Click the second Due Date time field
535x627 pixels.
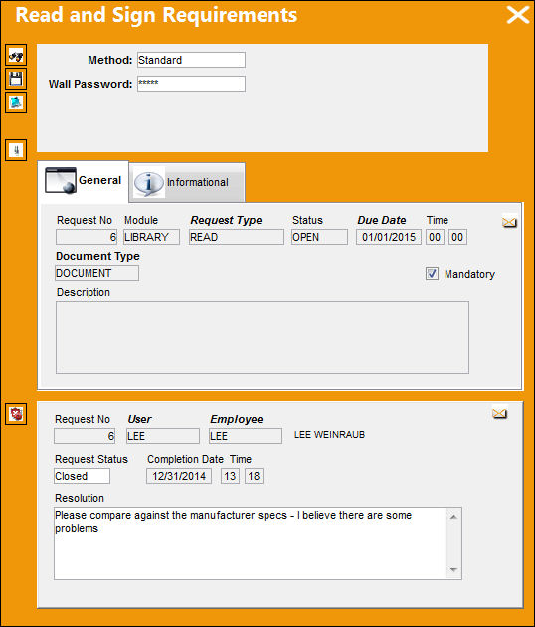(x=457, y=237)
